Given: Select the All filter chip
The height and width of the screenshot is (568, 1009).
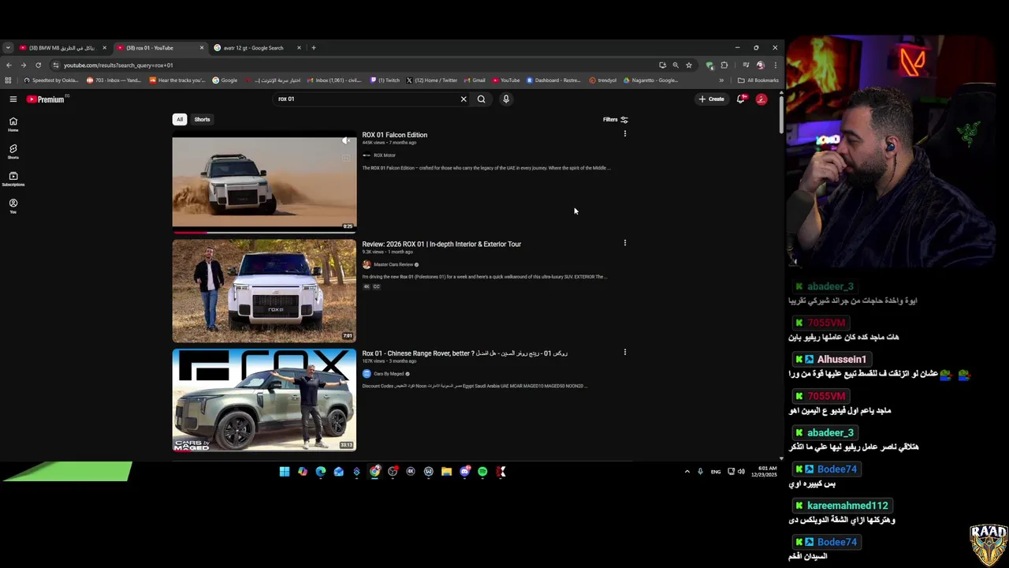Looking at the screenshot, I should pos(180,120).
